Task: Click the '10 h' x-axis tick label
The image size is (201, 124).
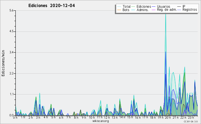Action: [92, 118]
